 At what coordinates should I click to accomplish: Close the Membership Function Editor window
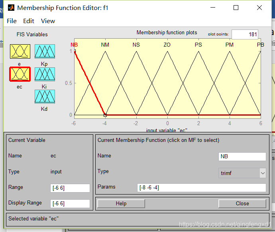(259, 8)
